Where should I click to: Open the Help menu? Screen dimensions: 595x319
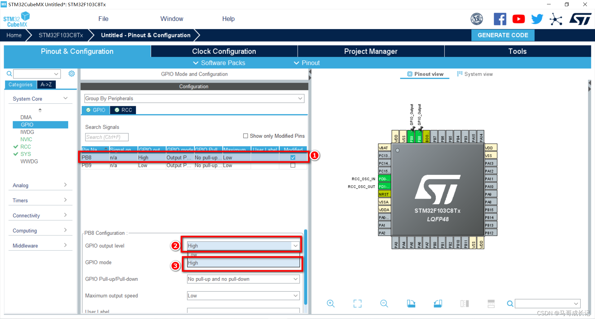coord(228,19)
